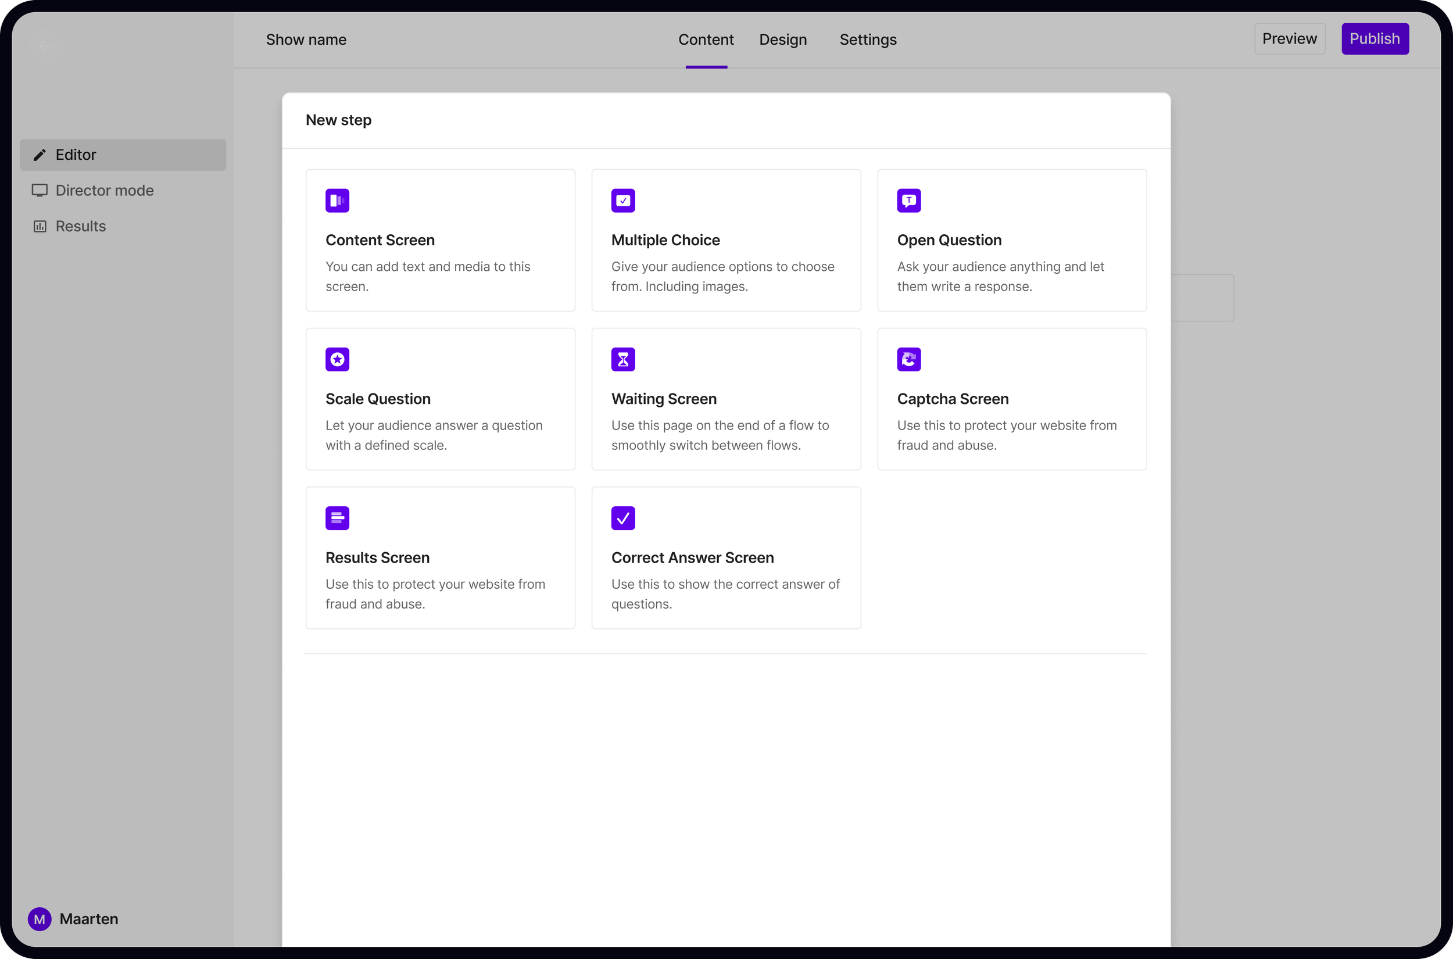
Task: Click the Correct Answer Screen checkmark icon
Action: [x=622, y=518]
